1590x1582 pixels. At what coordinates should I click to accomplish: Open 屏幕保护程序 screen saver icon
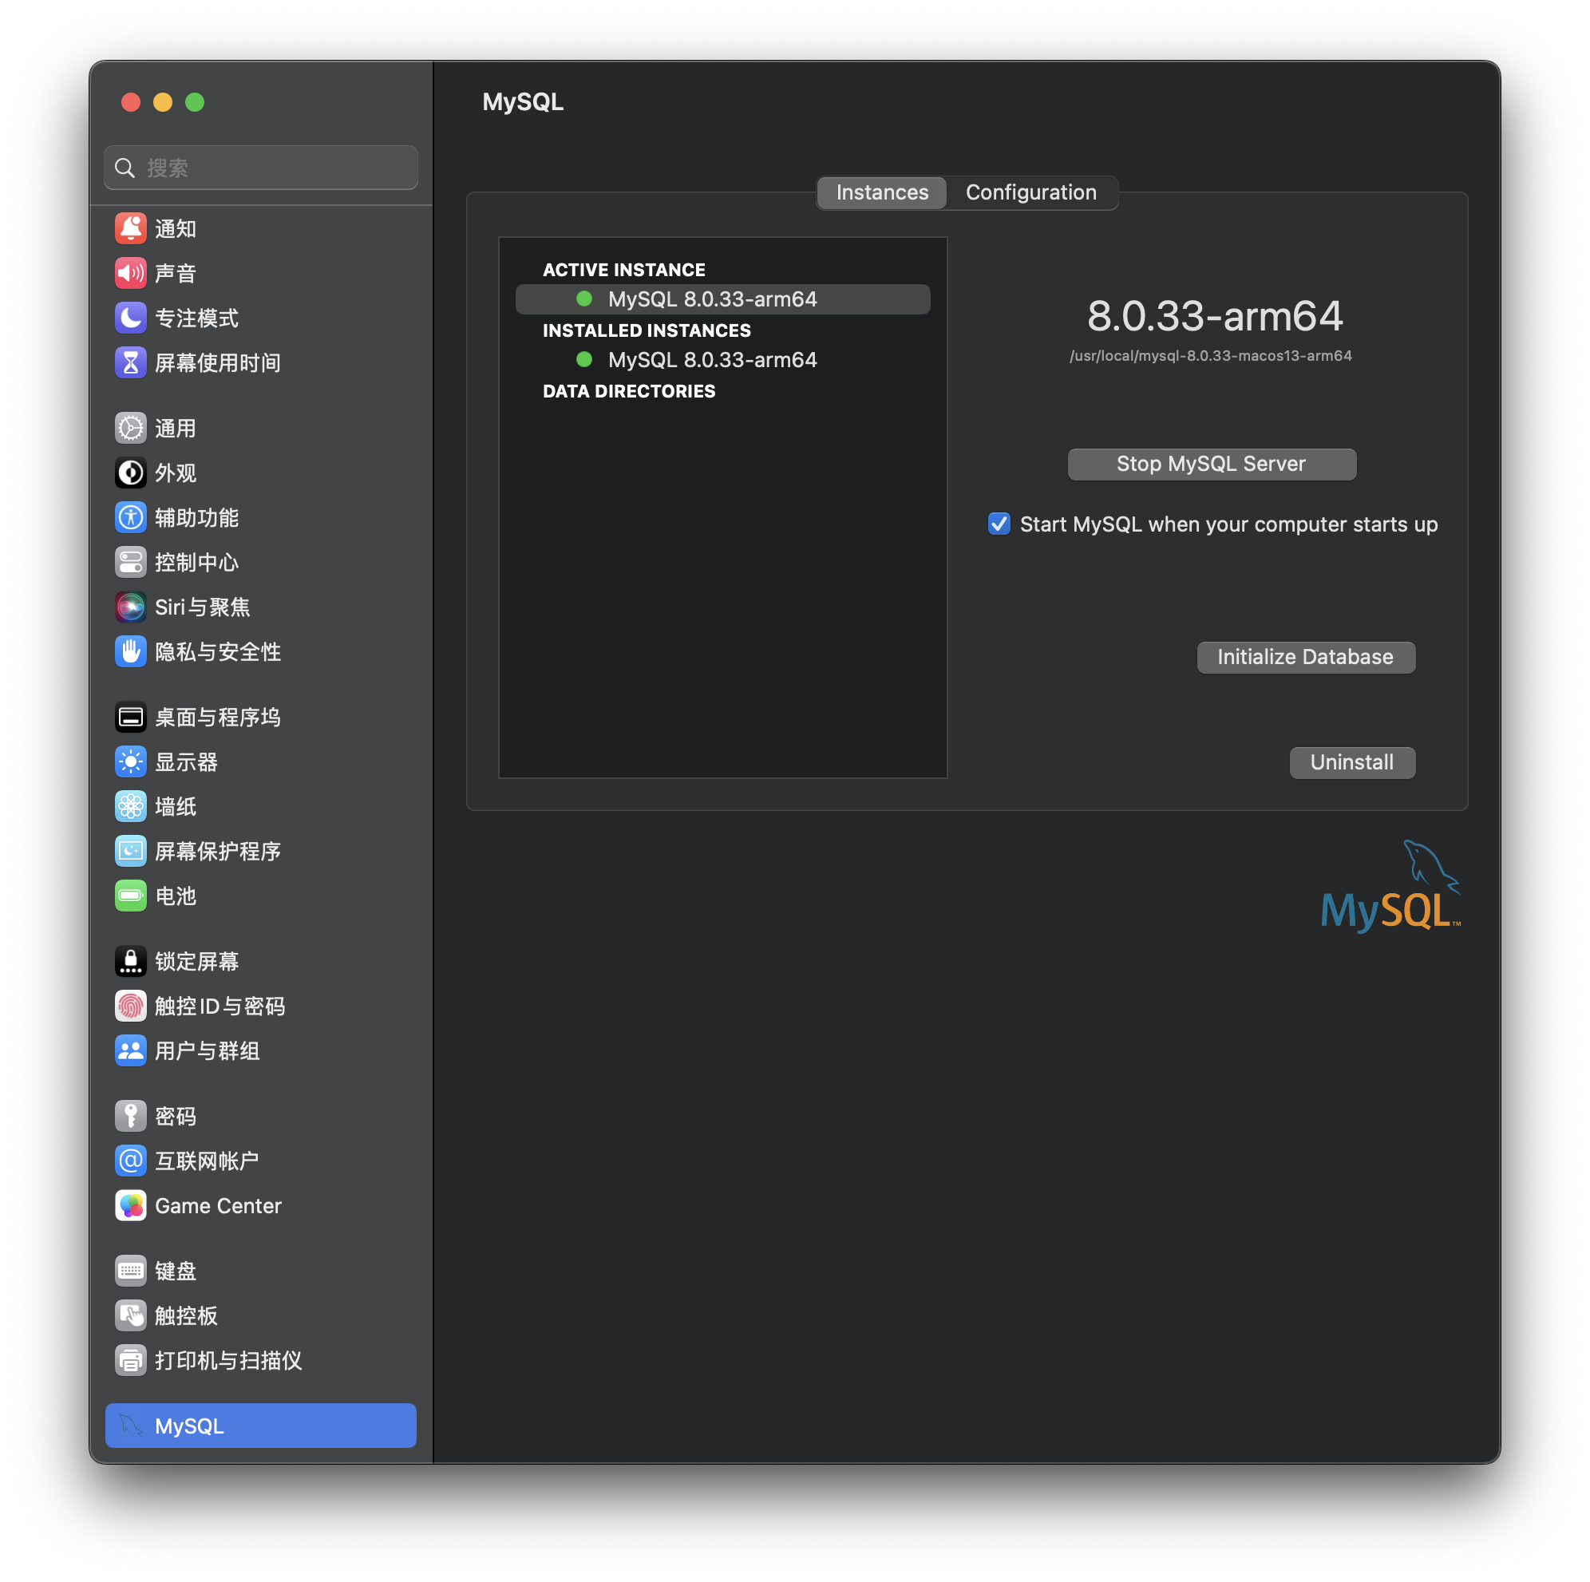point(130,851)
